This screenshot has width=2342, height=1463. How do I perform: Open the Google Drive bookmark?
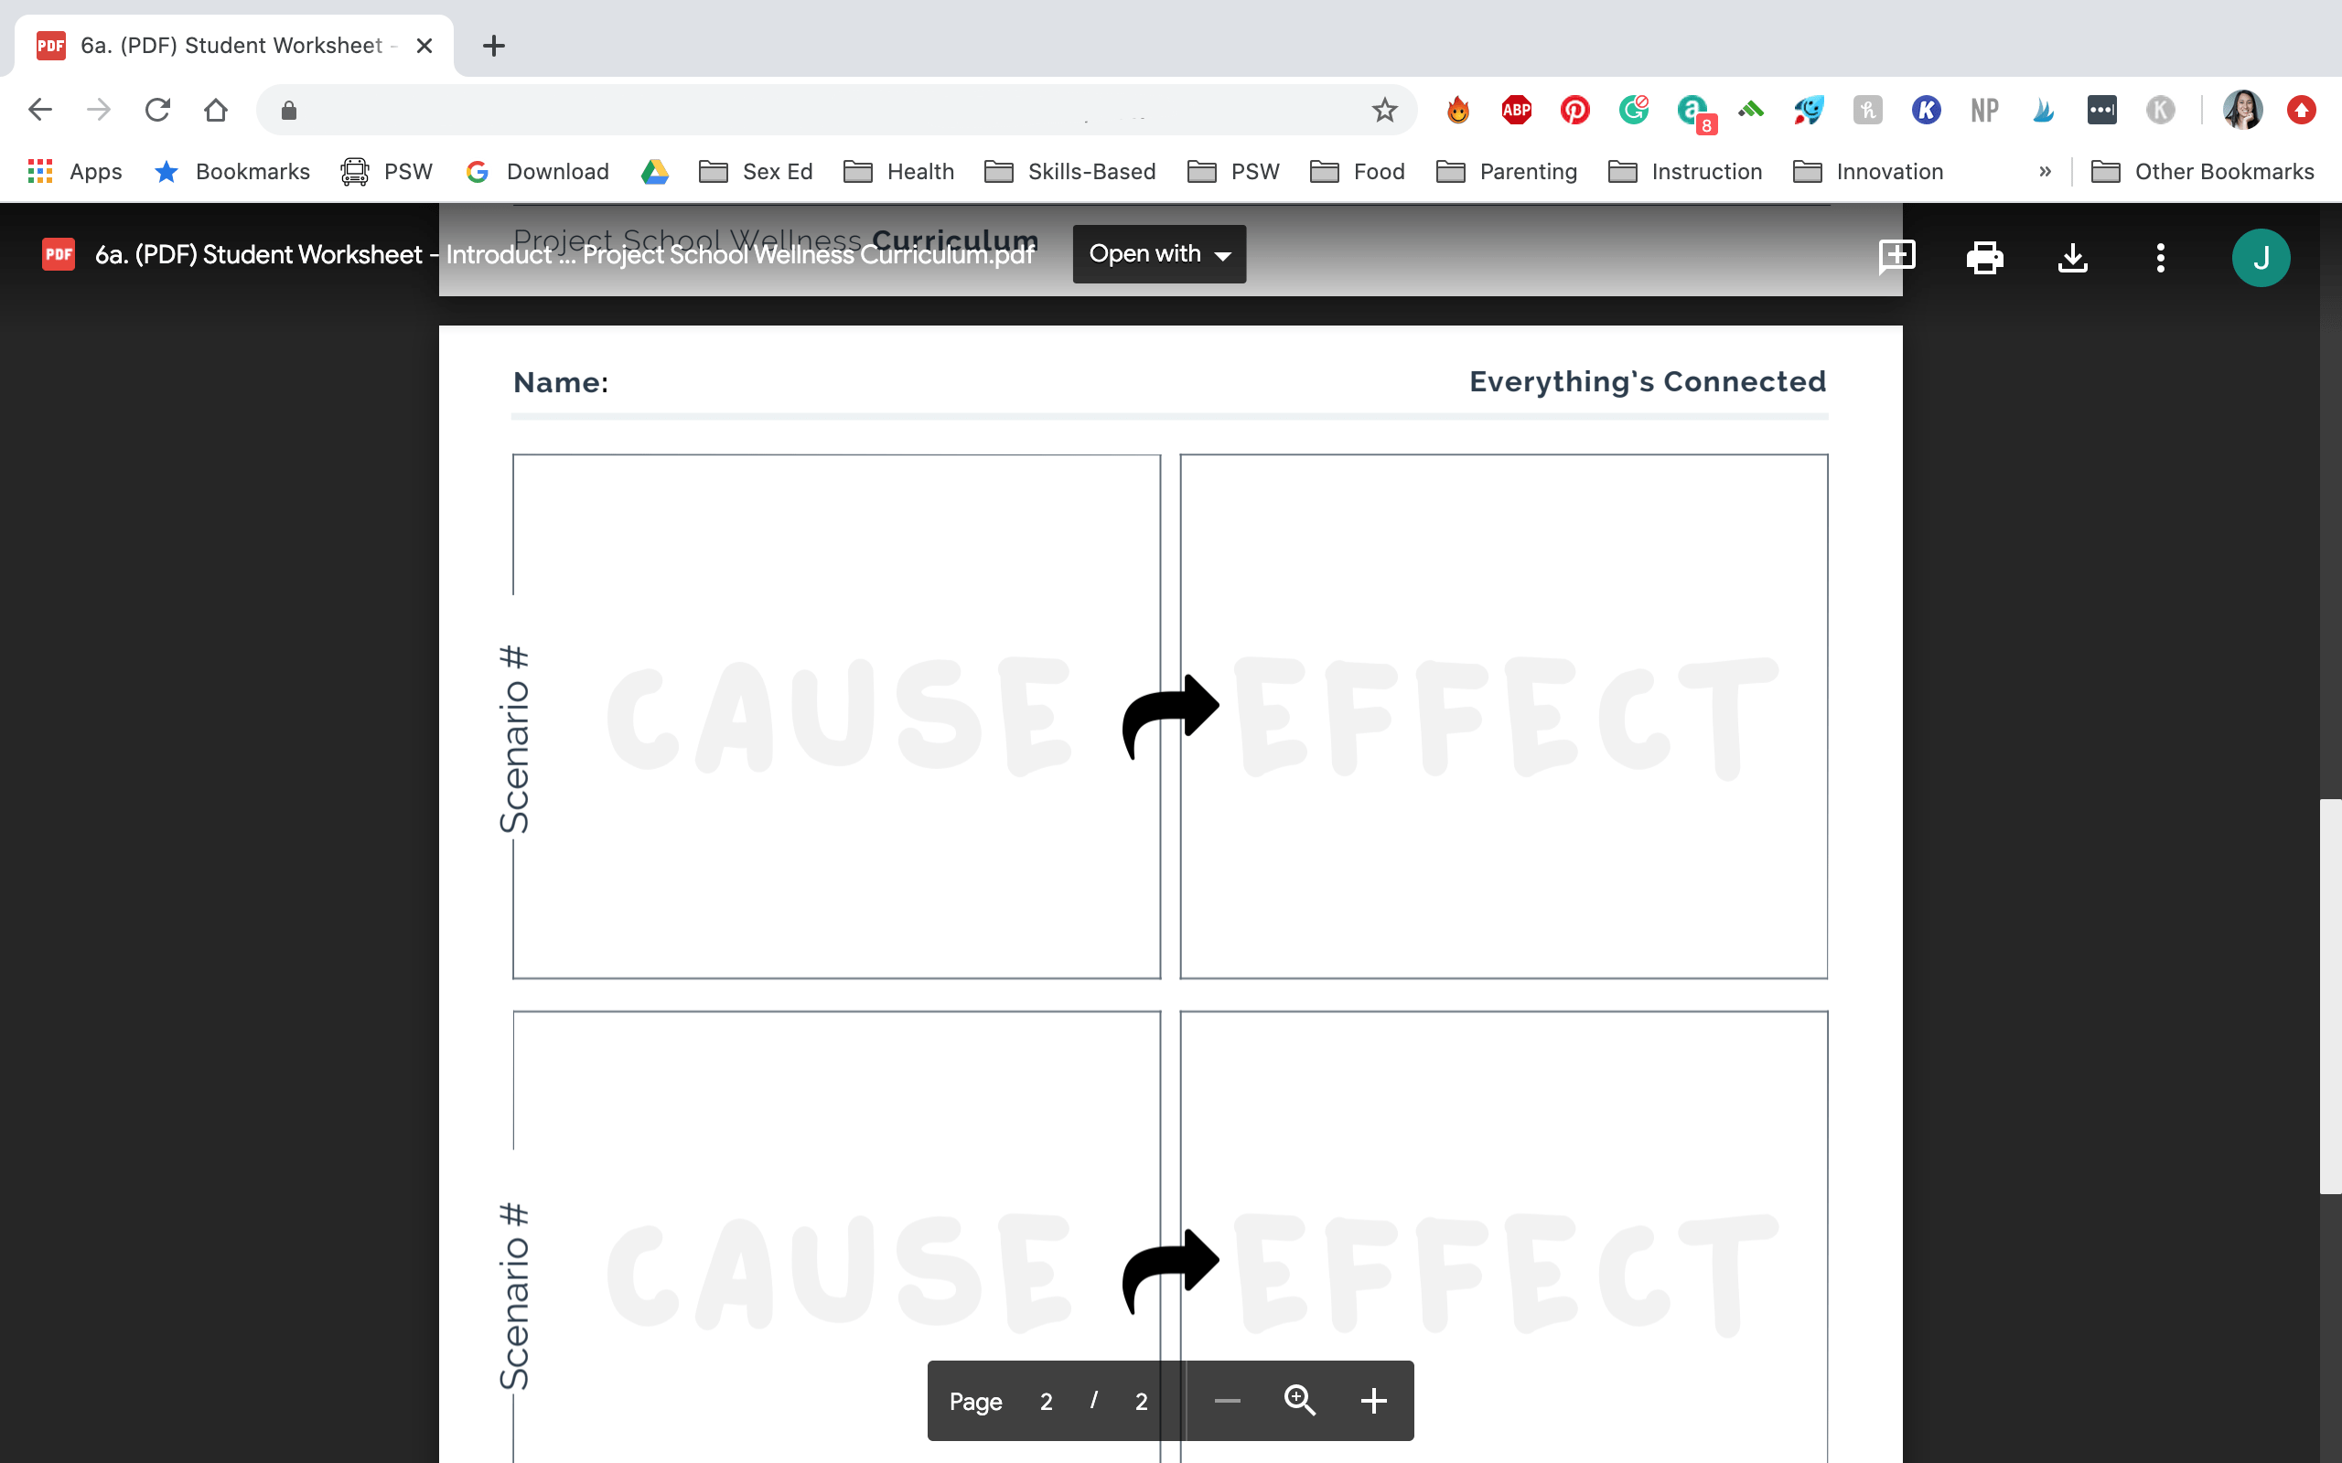point(655,171)
